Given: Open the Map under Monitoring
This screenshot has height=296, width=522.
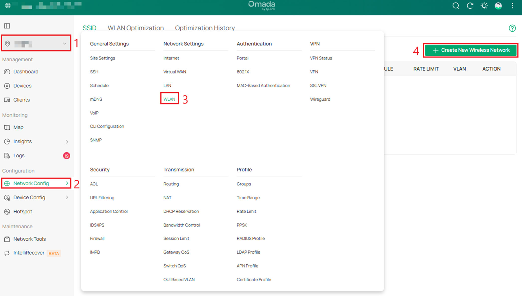Looking at the screenshot, I should pyautogui.click(x=18, y=127).
